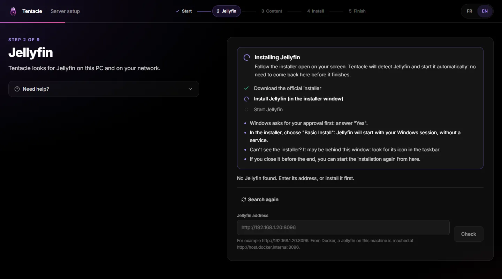Click the Search again refresh icon
502x279 pixels.
(x=244, y=199)
